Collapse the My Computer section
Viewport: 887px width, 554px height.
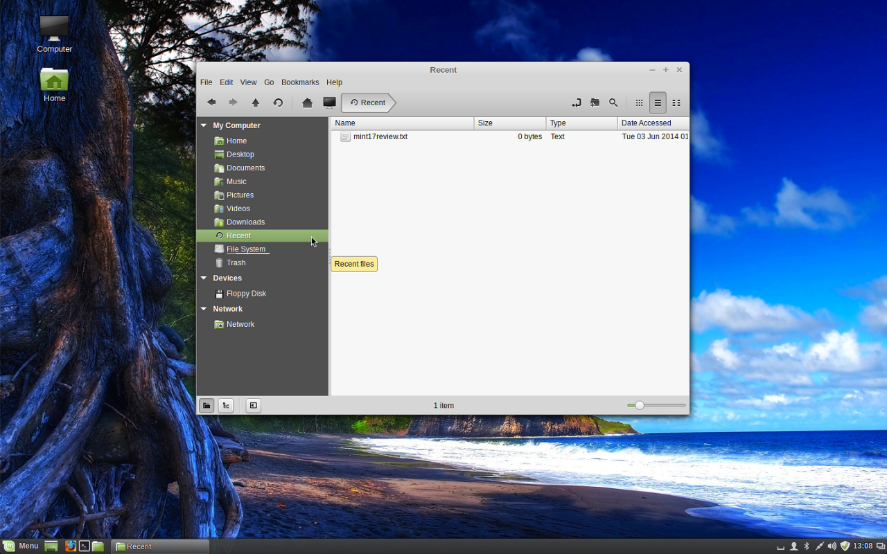pos(203,125)
